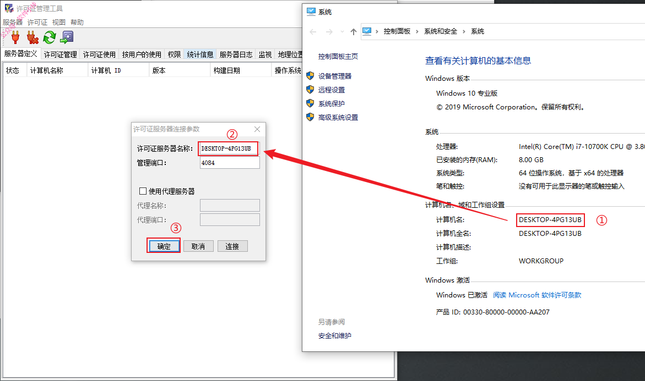Click the 8.00 GB RAM value
The width and height of the screenshot is (645, 381).
coord(531,159)
